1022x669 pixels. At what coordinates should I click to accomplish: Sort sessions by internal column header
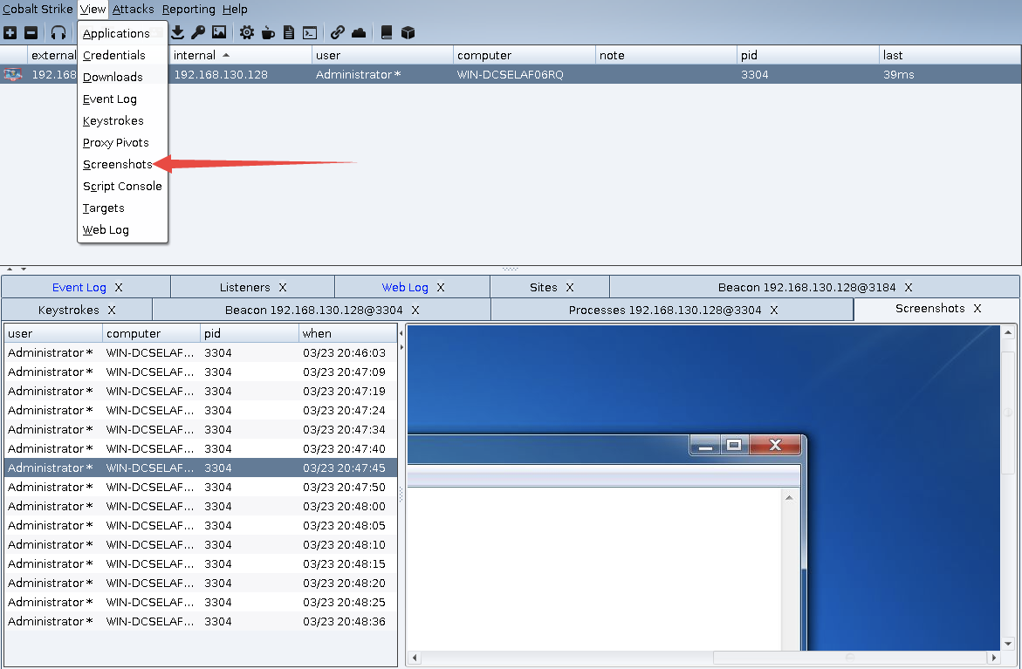tap(240, 55)
